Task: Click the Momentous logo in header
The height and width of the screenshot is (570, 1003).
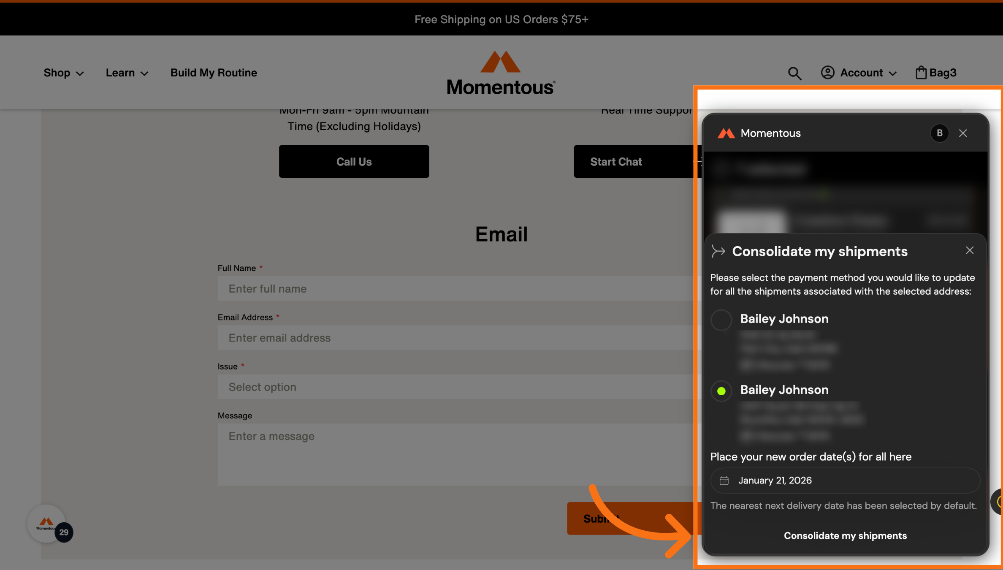Action: 501,73
